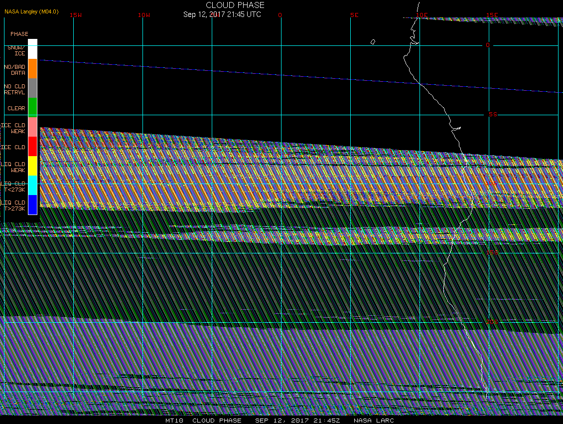Click the gray No Cld Retrvl swatch
This screenshot has height=424, width=563.
click(x=32, y=88)
